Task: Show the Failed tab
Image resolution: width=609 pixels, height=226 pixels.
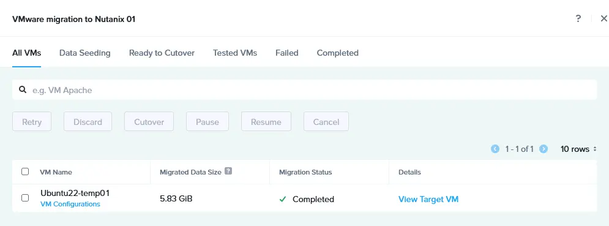Action: (287, 53)
